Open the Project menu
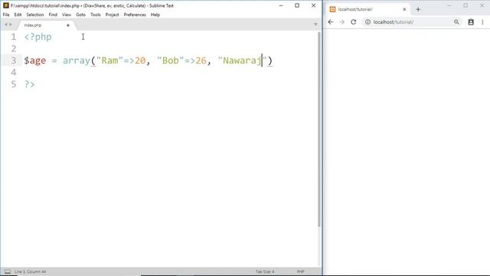Image resolution: width=490 pixels, height=276 pixels. (x=112, y=15)
